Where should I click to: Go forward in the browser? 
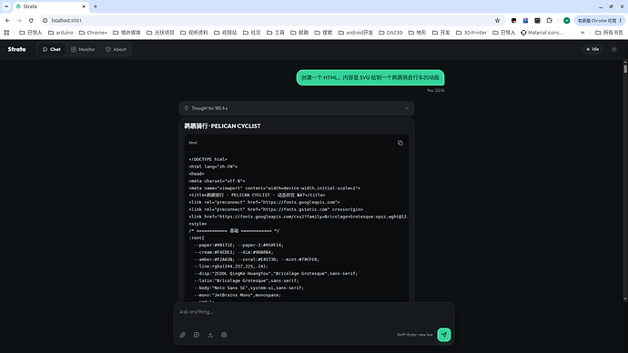pos(19,20)
